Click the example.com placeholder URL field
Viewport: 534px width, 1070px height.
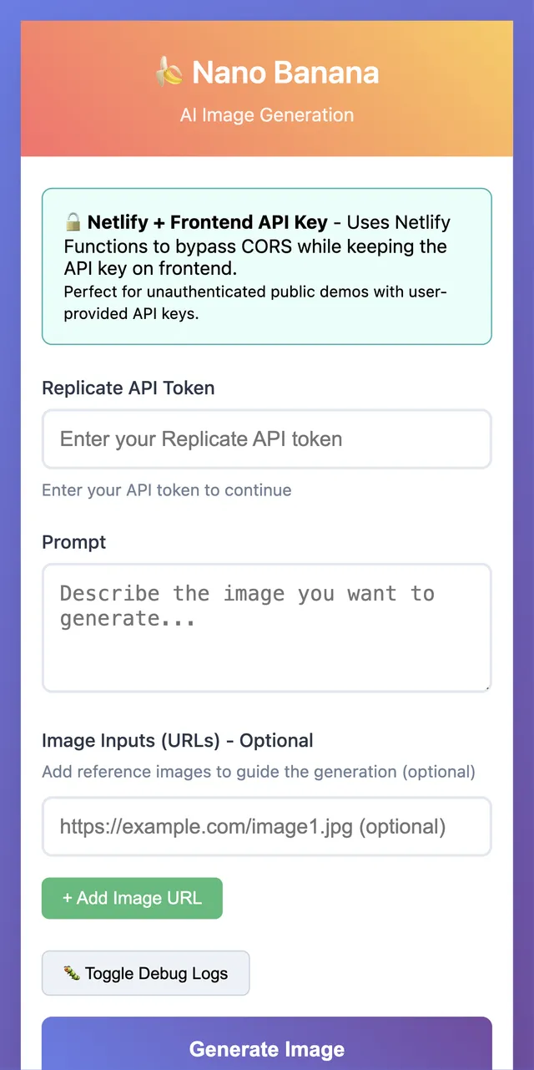pyautogui.click(x=266, y=825)
